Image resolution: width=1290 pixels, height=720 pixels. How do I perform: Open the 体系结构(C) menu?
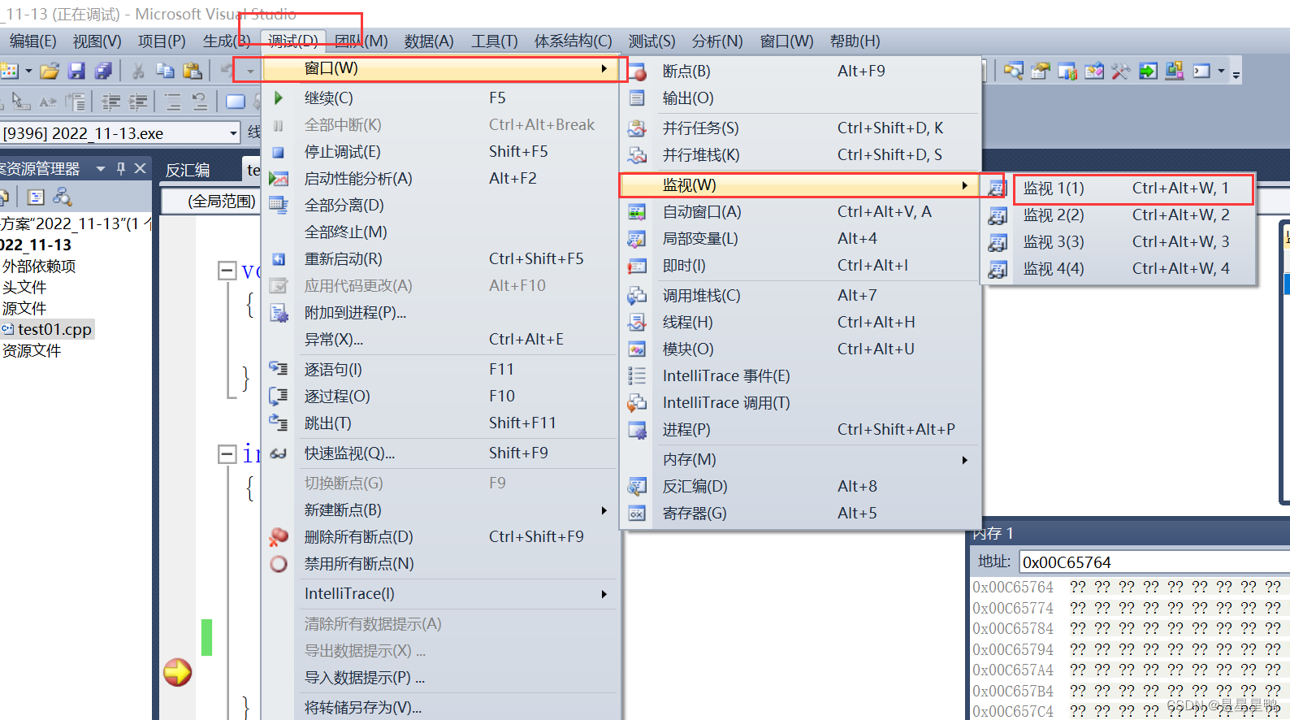(x=574, y=41)
